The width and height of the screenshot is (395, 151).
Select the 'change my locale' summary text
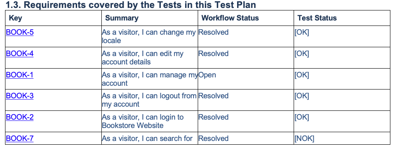[149, 36]
